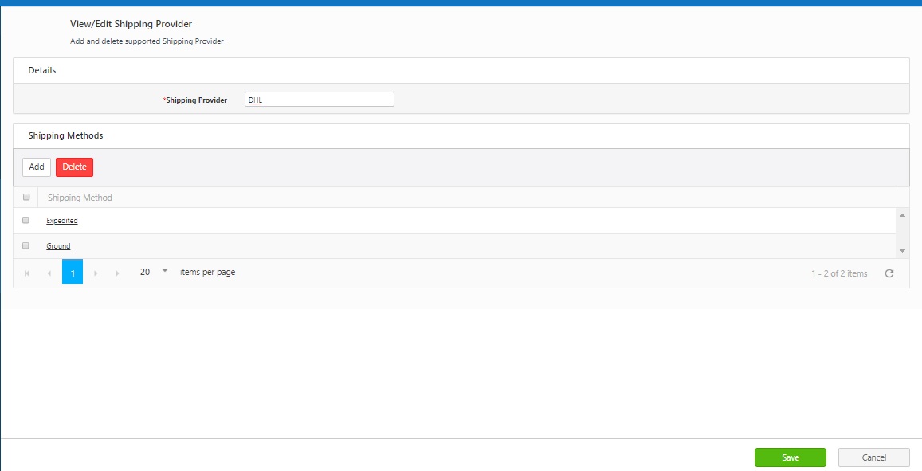Go to first page in pager

[27, 273]
